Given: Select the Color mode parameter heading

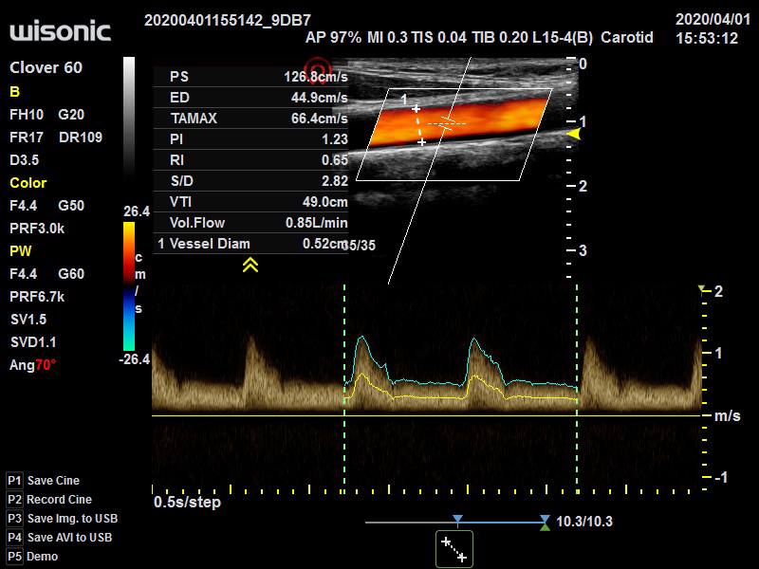Looking at the screenshot, I should click(28, 182).
